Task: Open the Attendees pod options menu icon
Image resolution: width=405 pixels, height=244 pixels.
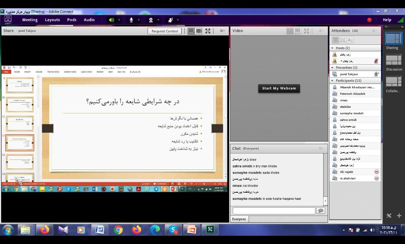Action: point(374,31)
